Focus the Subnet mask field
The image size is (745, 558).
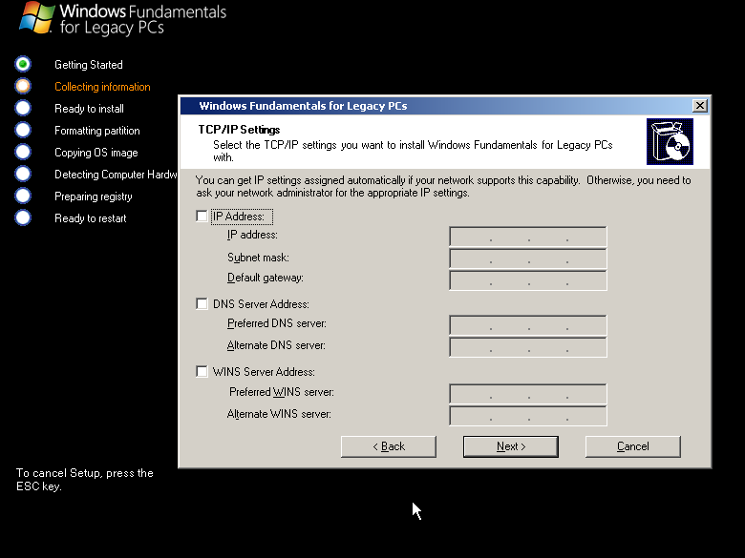pyautogui.click(x=528, y=258)
